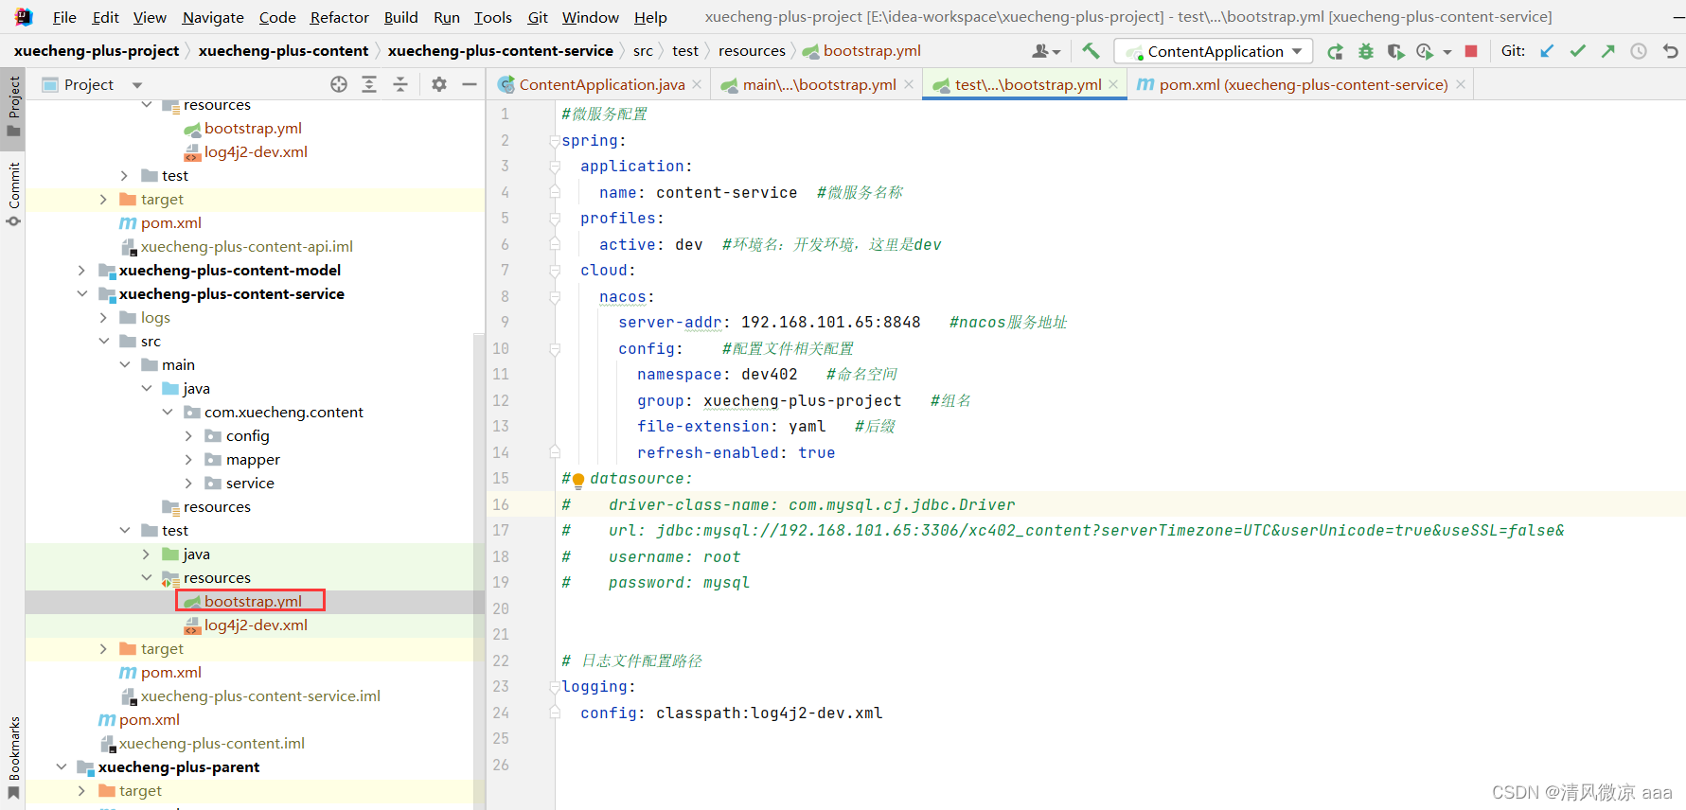Viewport: 1686px width, 810px height.
Task: Expand the xuecheng-plus-content-model module
Action: pos(82,271)
